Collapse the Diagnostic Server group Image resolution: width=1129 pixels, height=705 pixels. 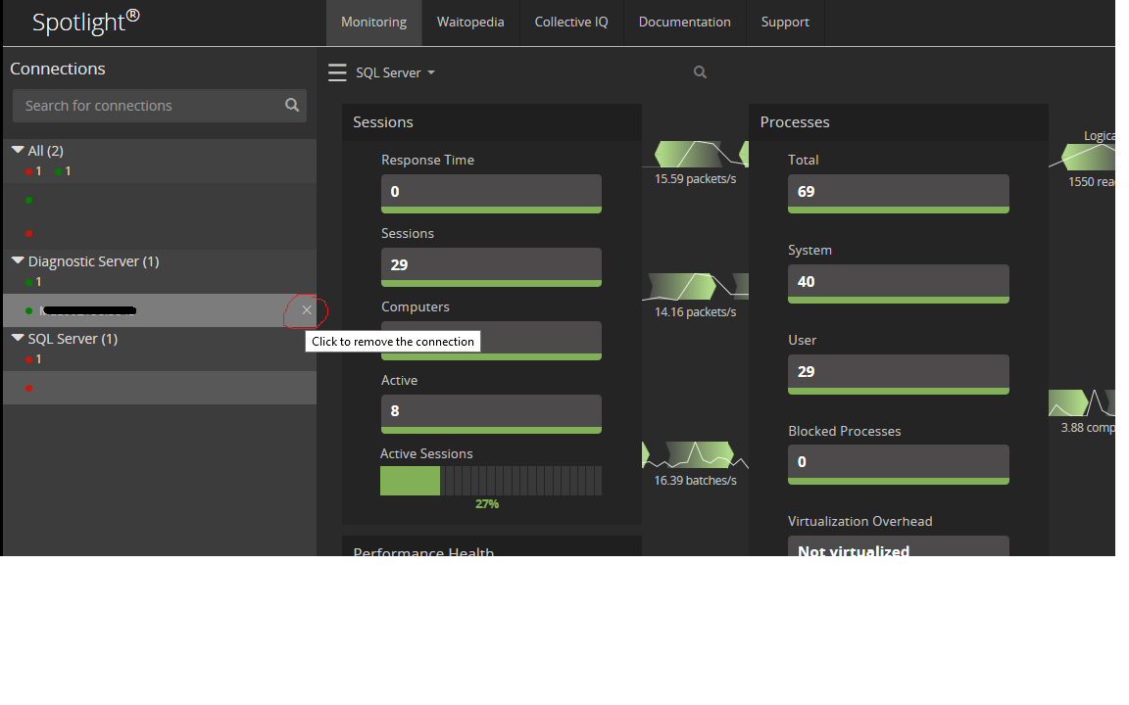(x=18, y=260)
